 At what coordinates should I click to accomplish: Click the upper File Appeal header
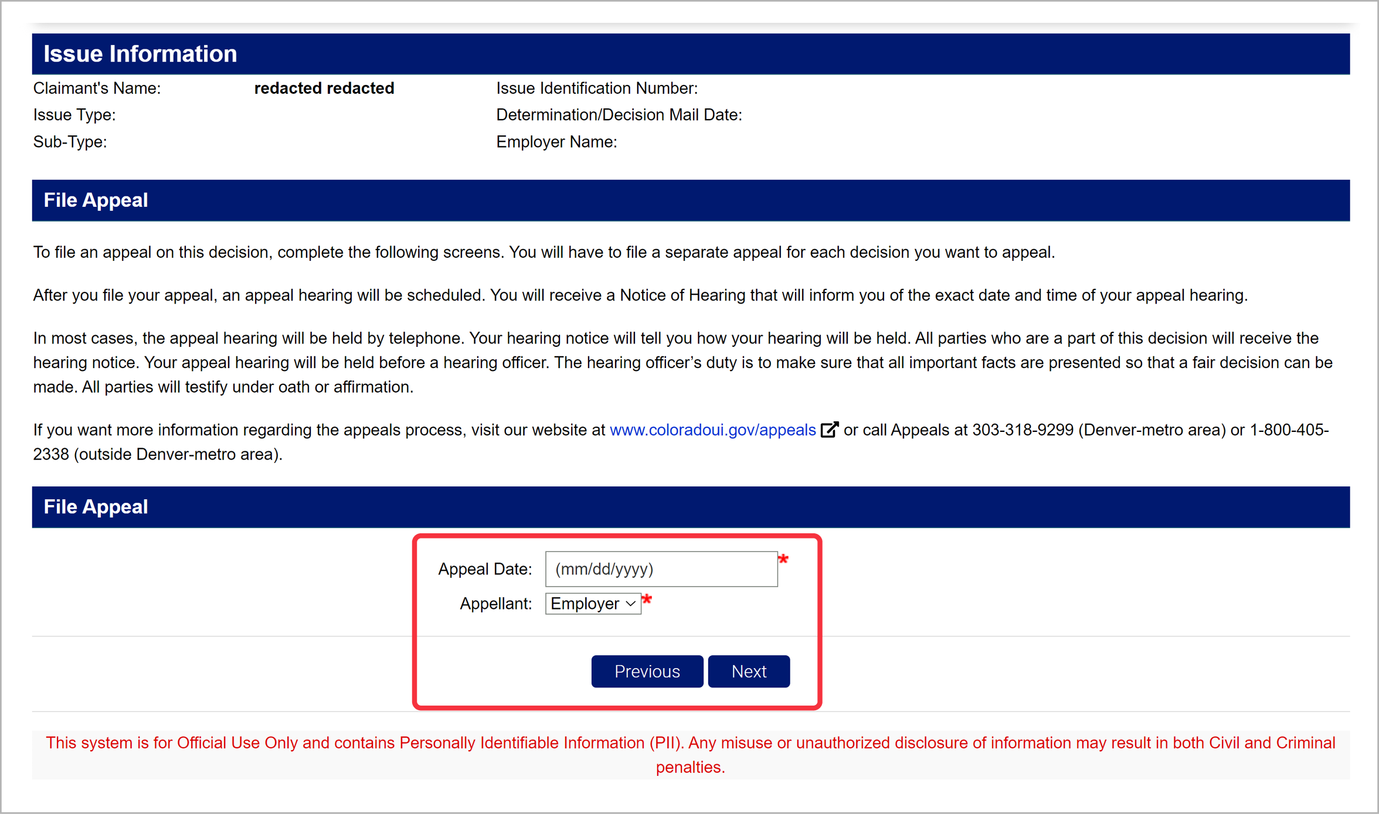[691, 200]
